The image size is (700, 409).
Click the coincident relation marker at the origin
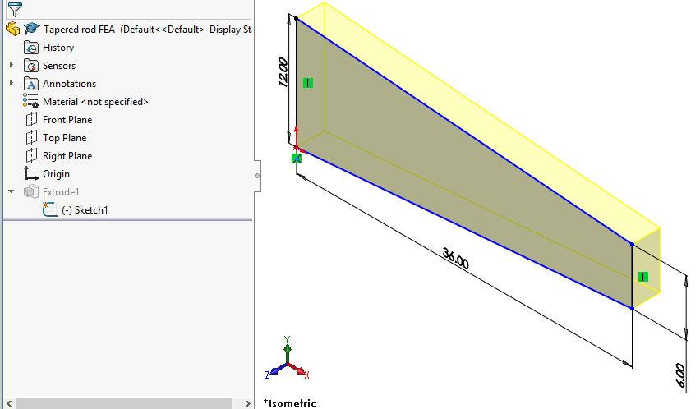click(297, 159)
